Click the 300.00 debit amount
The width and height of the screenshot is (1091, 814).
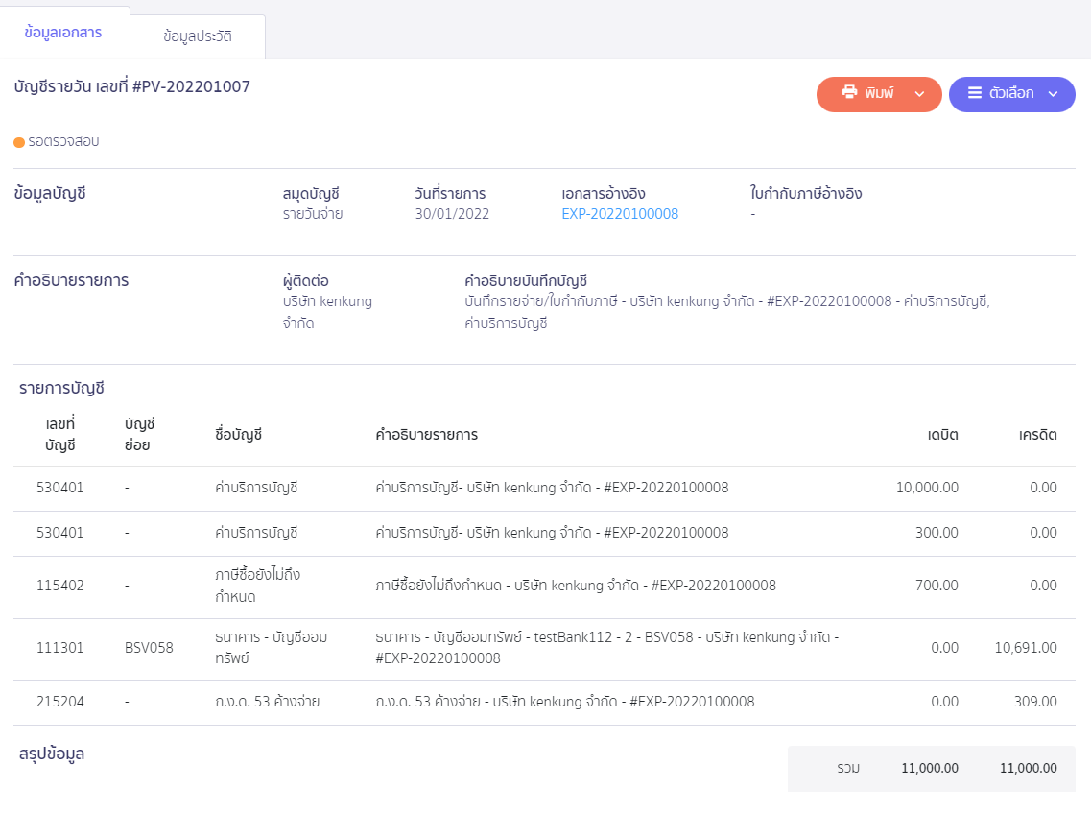(937, 533)
